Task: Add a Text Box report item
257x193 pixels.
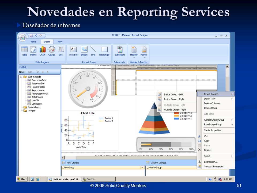Action: pyautogui.click(x=73, y=51)
